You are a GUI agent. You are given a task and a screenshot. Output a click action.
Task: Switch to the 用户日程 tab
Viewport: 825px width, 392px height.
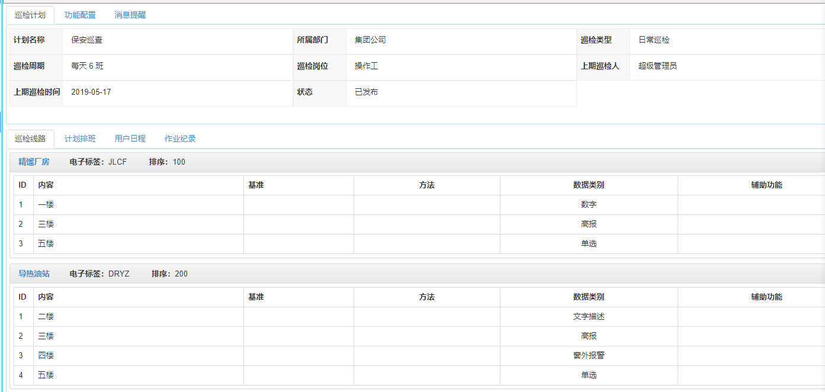pyautogui.click(x=130, y=139)
